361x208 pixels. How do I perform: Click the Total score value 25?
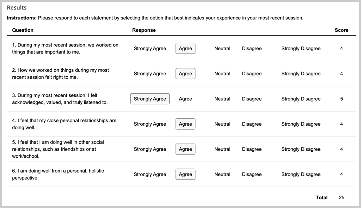(341, 197)
